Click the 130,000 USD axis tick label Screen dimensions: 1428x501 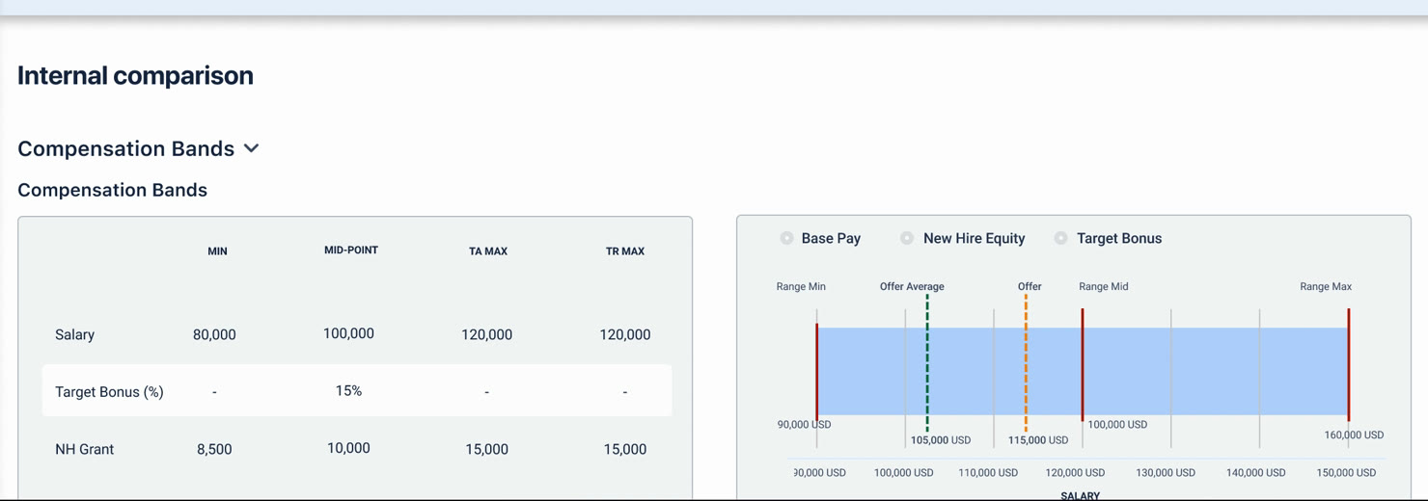[1166, 473]
